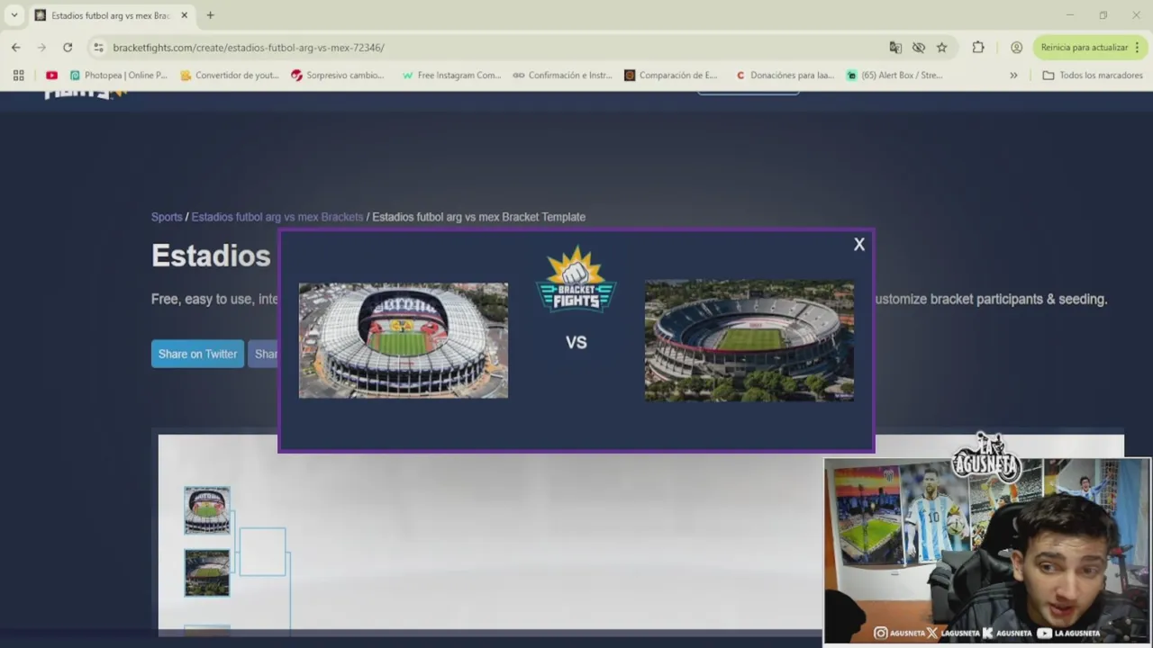This screenshot has height=648, width=1153.
Task: Click Reinicia para actualizar button
Action: click(1090, 48)
